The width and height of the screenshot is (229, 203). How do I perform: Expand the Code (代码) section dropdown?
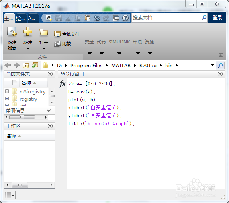tap(101, 53)
